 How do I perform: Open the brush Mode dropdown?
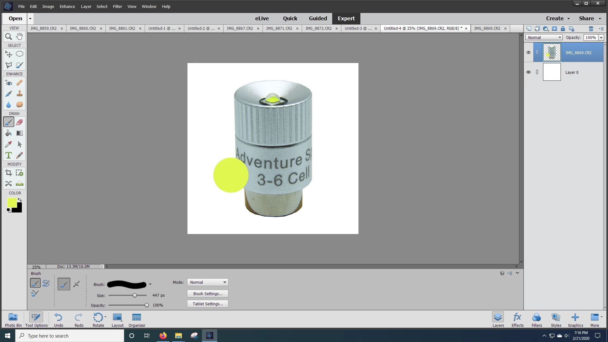208,282
